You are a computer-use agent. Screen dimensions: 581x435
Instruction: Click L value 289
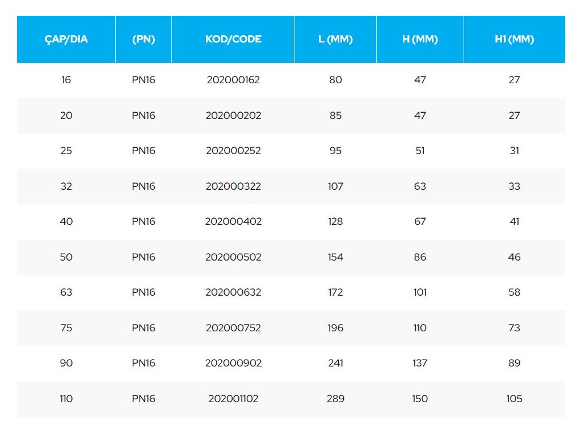click(x=335, y=398)
